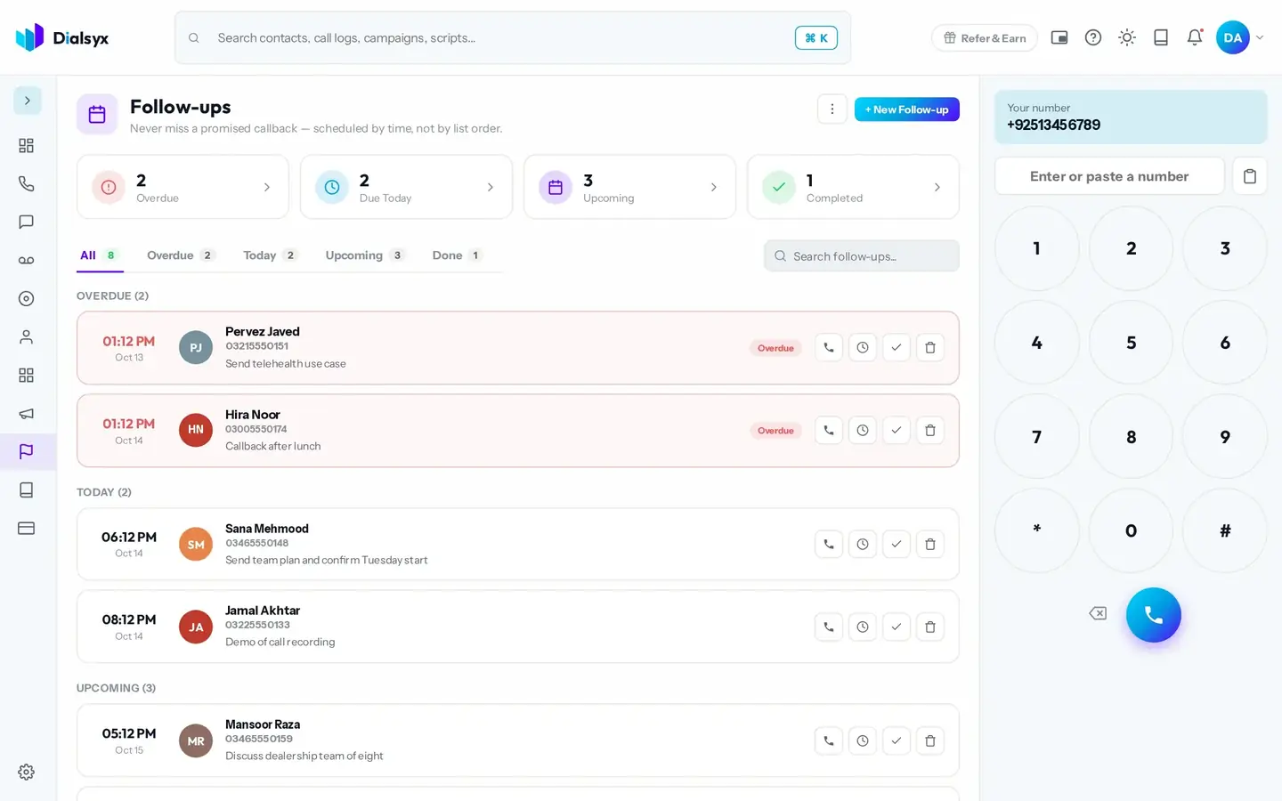Delete Pervez Javed follow-up
The image size is (1282, 801).
(929, 348)
